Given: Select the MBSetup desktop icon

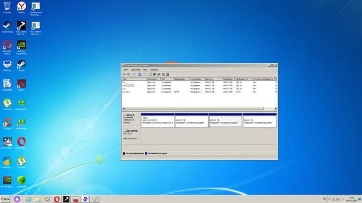Looking at the screenshot, I should click(7, 65).
